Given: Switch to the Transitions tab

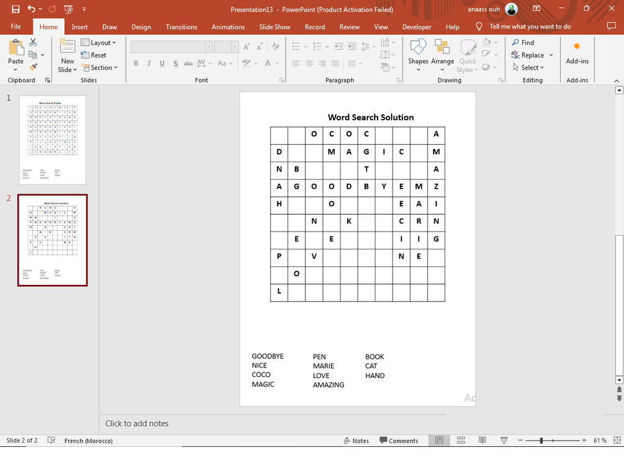Looking at the screenshot, I should pos(181,27).
